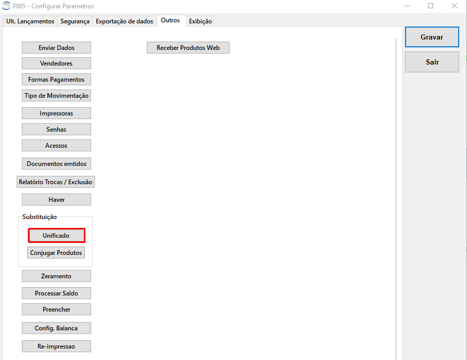Screen dimensions: 467x360
Task: Open the Unificado substitution option
Action: 56,235
